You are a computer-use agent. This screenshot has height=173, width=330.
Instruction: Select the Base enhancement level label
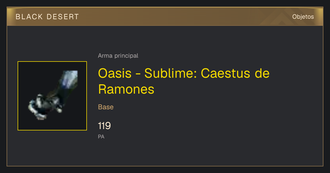click(x=106, y=107)
